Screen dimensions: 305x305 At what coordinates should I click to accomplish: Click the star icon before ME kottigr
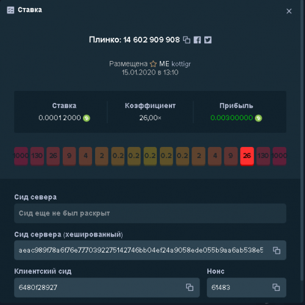click(x=153, y=64)
